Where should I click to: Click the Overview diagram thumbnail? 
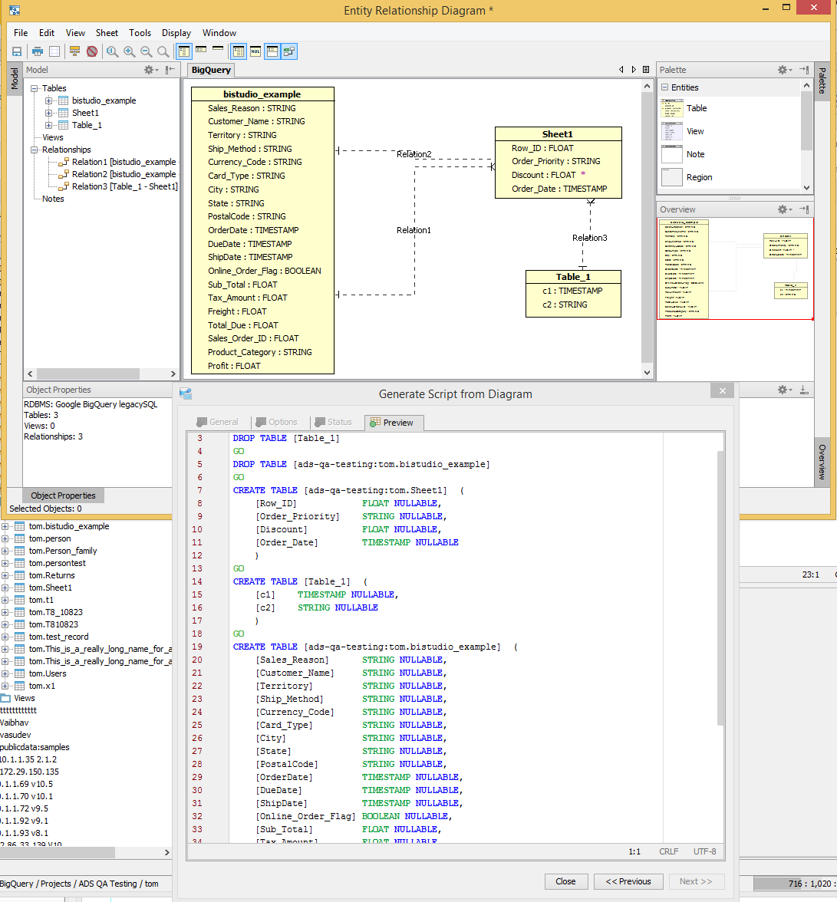pos(734,269)
